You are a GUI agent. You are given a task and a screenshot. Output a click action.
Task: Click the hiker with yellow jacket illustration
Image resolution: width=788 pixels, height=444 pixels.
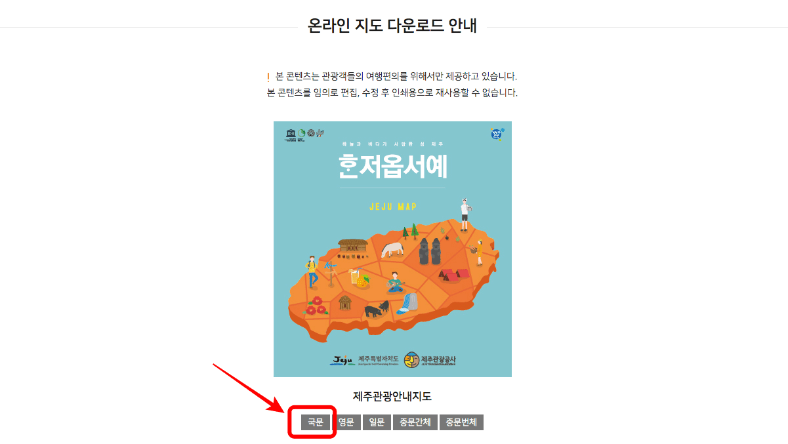[x=312, y=272]
